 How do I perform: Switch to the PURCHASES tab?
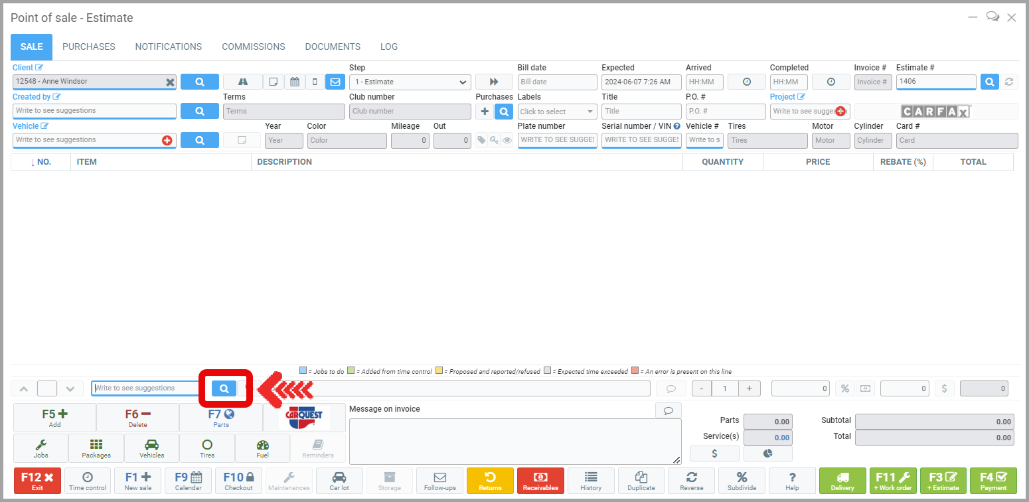click(x=88, y=46)
